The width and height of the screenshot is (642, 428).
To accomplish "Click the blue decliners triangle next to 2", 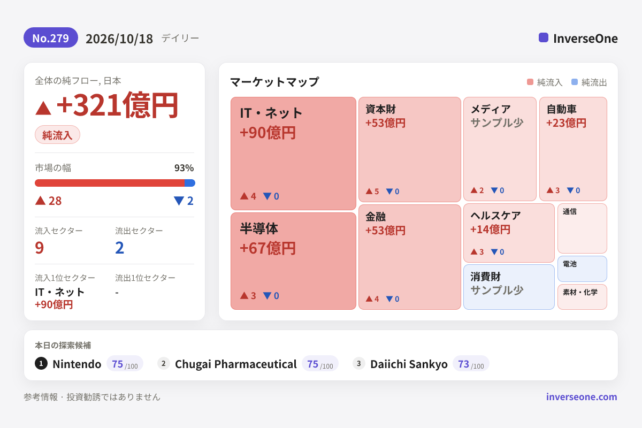I will coord(179,201).
